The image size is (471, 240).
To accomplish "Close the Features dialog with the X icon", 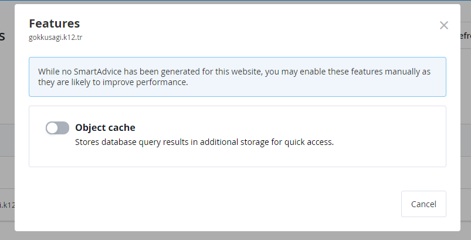I will pyautogui.click(x=443, y=25).
